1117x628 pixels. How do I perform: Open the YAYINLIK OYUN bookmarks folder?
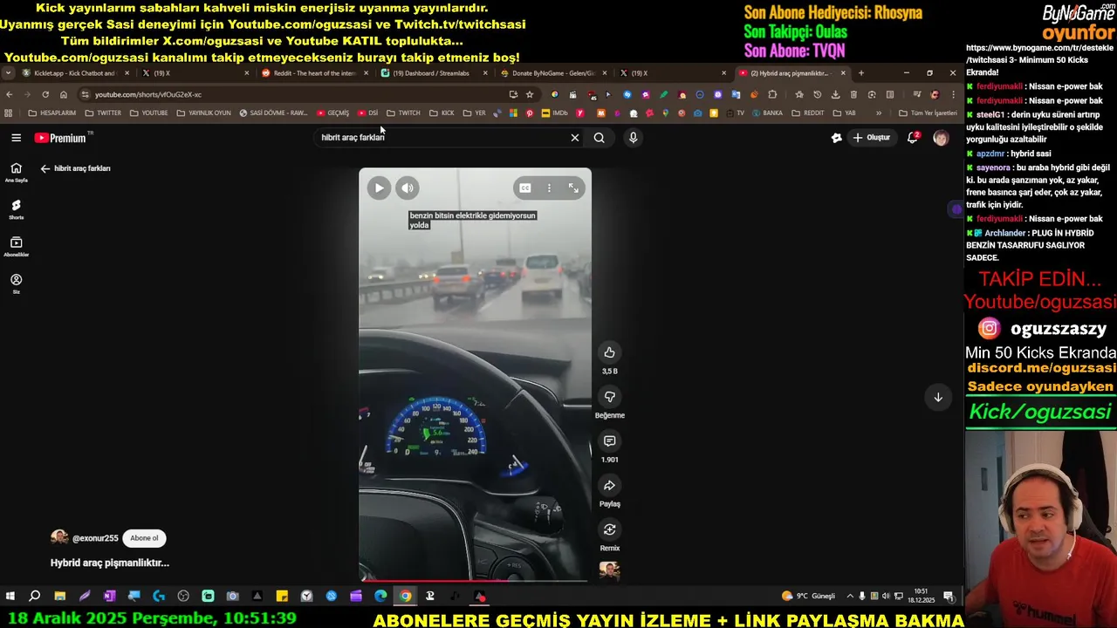point(203,113)
